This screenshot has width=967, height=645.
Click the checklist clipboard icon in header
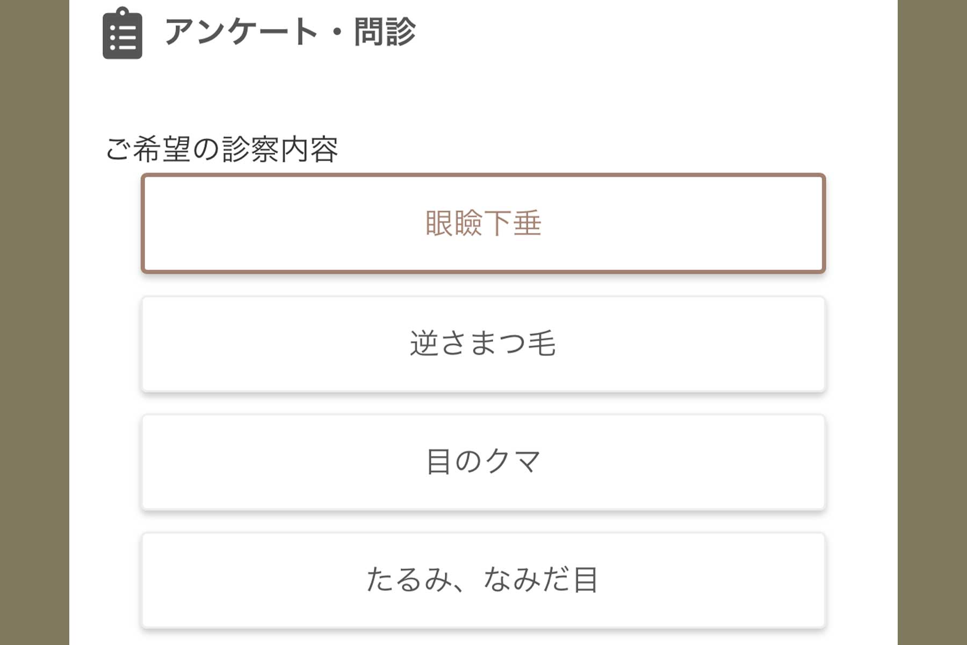[122, 34]
